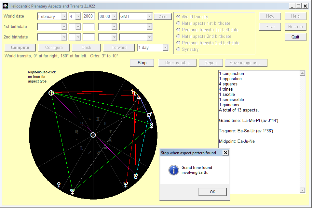Click the Jupiter glyph beside Saturn
312x208 pixels.
tap(139, 97)
